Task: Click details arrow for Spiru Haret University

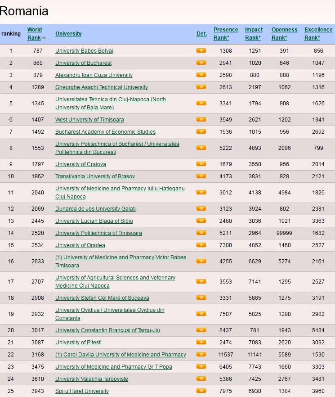Action: (201, 391)
